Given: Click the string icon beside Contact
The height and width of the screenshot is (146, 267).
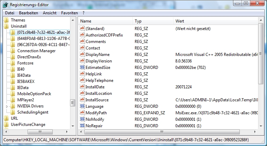Looking at the screenshot, I should pyautogui.click(x=82, y=48).
